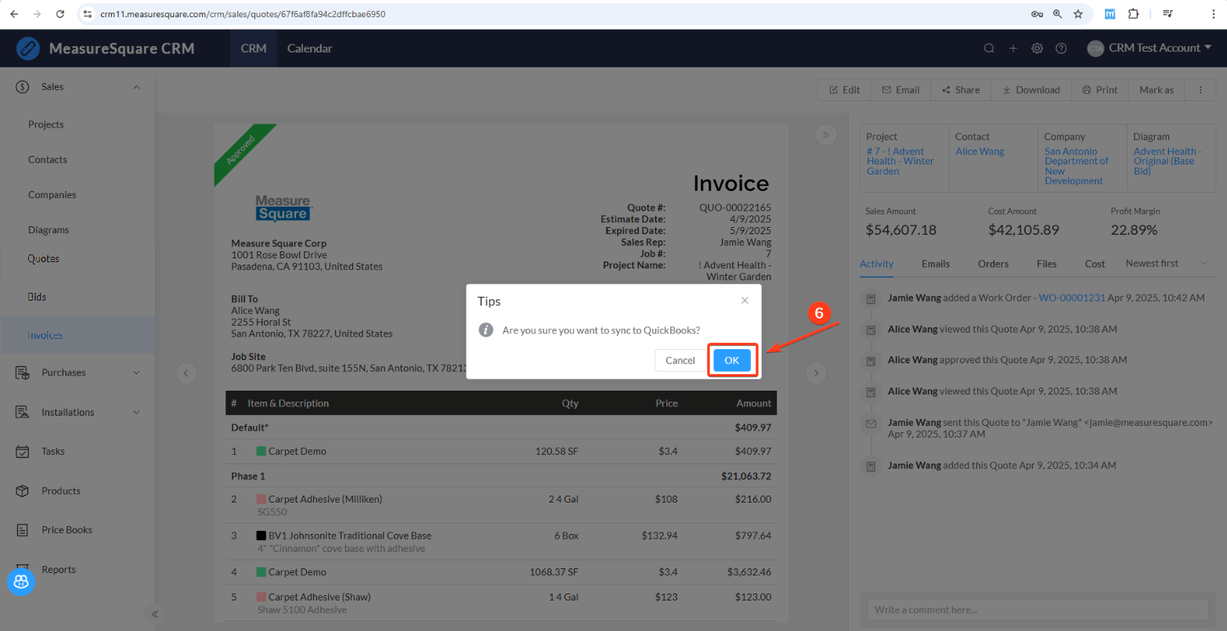This screenshot has width=1227, height=631.
Task: Open the search magnifier in the header
Action: pyautogui.click(x=989, y=49)
